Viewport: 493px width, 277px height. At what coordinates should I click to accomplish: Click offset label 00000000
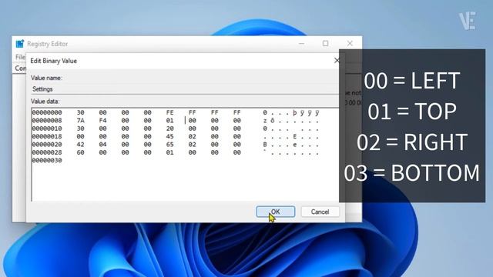(x=47, y=112)
